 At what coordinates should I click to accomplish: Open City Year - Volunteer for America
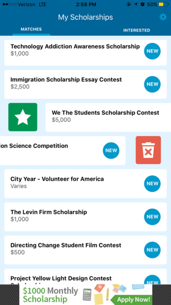click(x=85, y=184)
